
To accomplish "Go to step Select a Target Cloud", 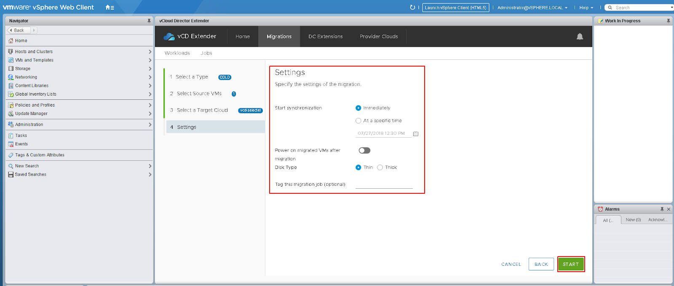I will [x=202, y=110].
